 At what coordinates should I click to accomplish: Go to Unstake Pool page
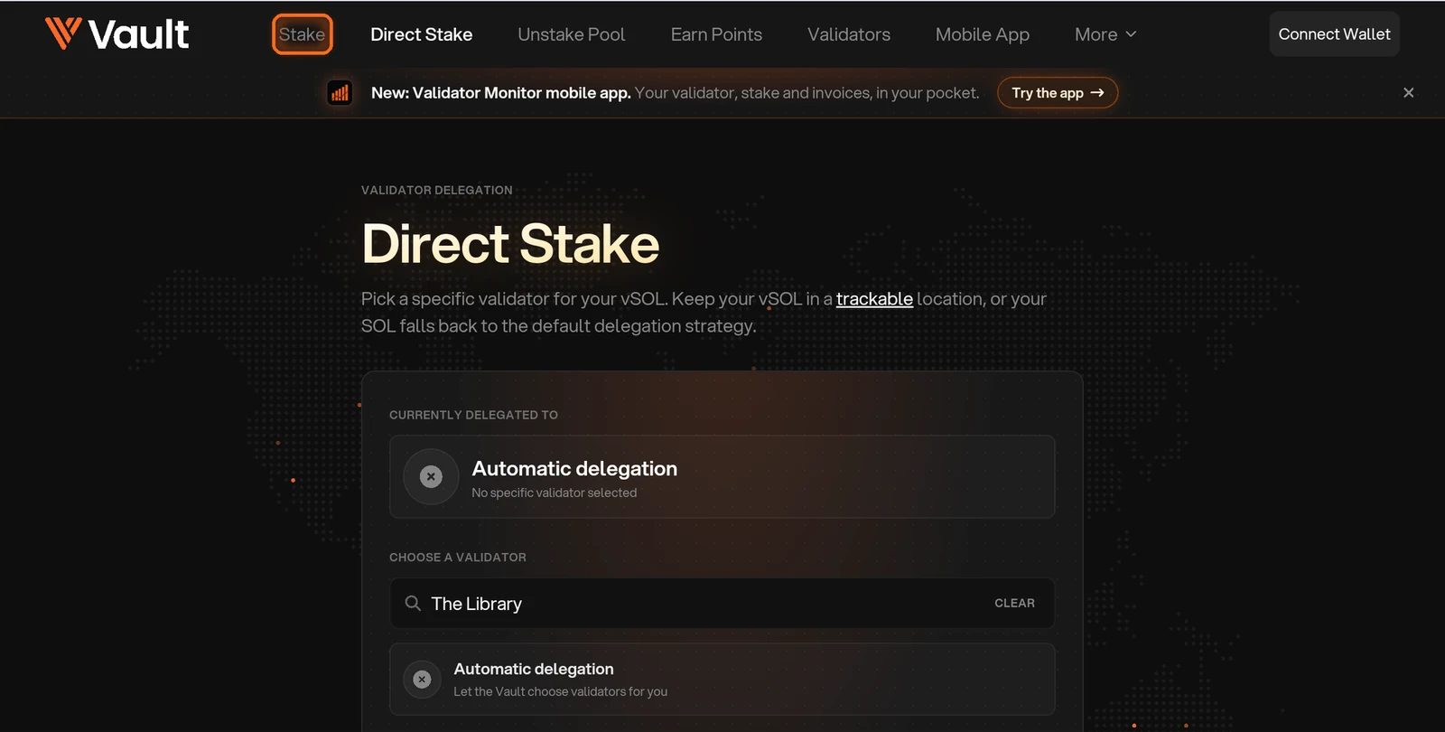pos(571,34)
